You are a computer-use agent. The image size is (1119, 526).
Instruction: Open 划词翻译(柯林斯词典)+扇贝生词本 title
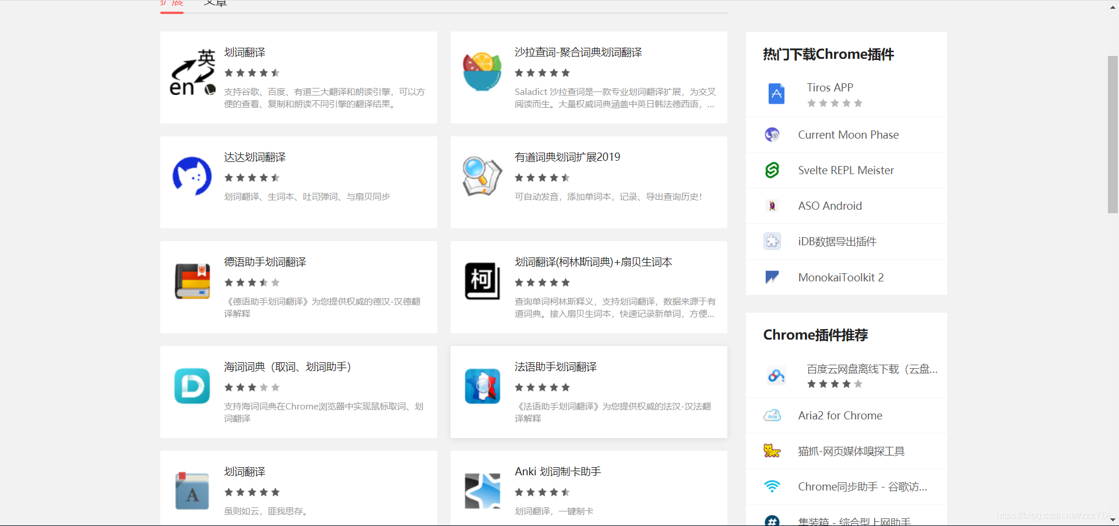tap(593, 262)
